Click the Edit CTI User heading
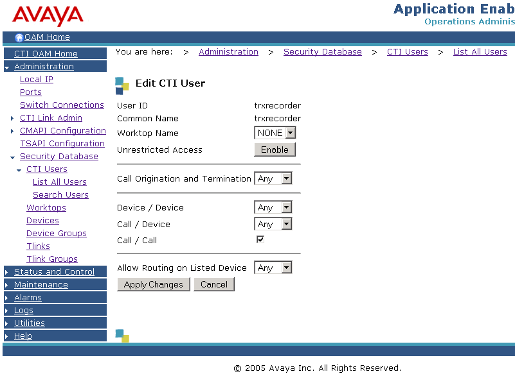 tap(170, 83)
